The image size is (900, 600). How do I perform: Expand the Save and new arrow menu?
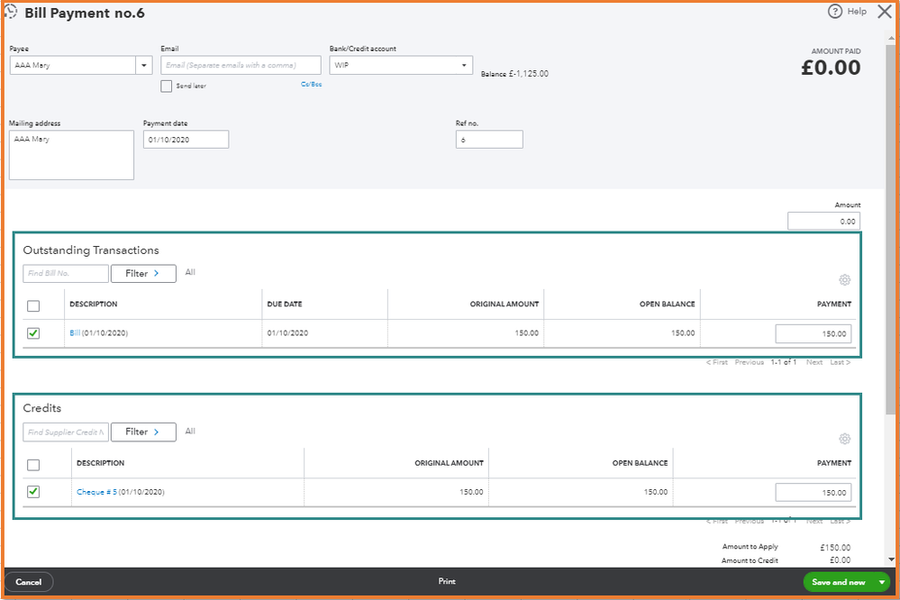click(x=882, y=582)
